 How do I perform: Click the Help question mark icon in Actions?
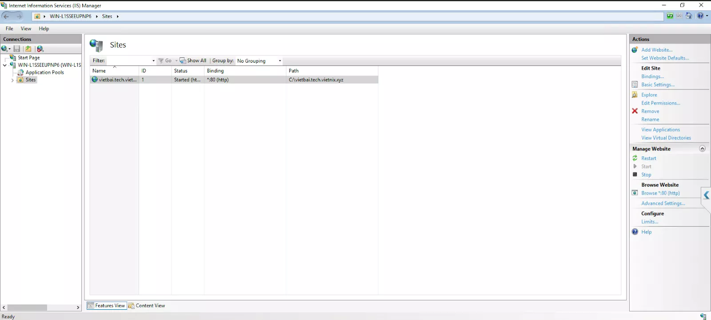tap(635, 232)
